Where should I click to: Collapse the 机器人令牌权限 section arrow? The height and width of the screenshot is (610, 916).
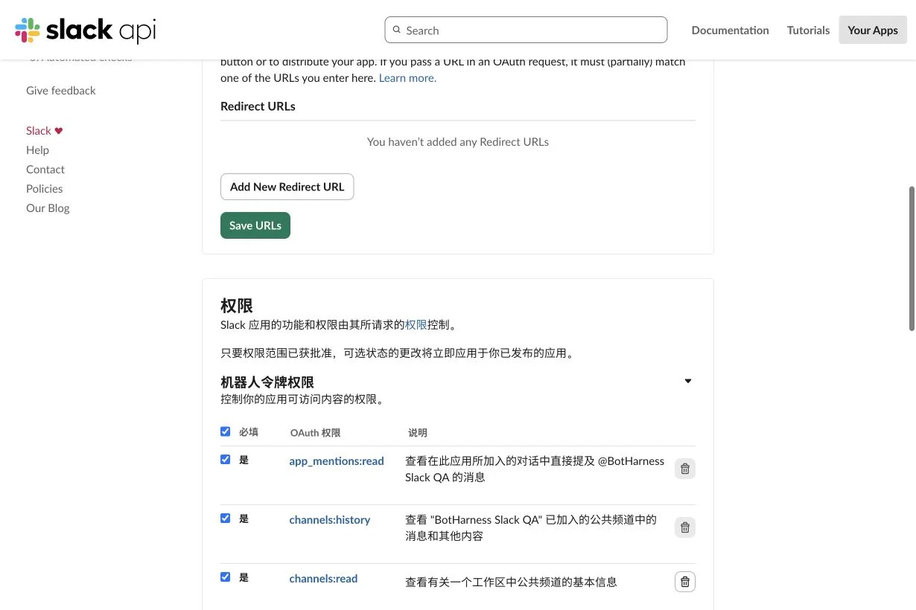pyautogui.click(x=688, y=381)
